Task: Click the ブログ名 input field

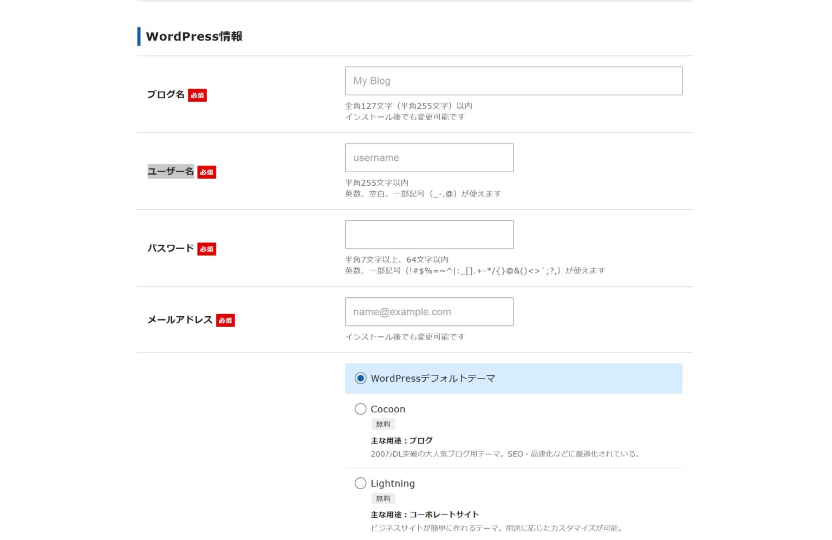Action: pos(513,81)
